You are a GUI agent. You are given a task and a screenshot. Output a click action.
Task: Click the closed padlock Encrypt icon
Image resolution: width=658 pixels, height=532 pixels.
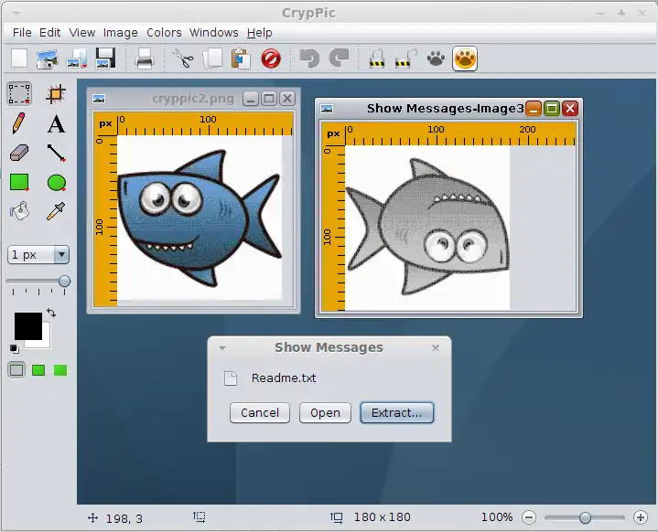click(x=377, y=59)
